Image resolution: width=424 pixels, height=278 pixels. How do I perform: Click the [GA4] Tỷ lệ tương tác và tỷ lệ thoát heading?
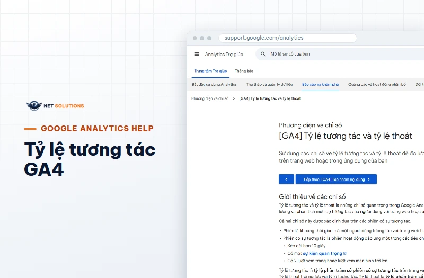pyautogui.click(x=346, y=136)
